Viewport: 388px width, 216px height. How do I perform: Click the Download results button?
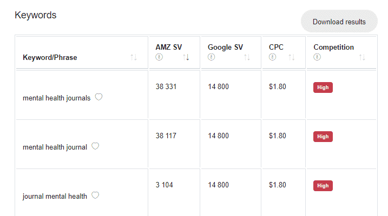tap(339, 22)
